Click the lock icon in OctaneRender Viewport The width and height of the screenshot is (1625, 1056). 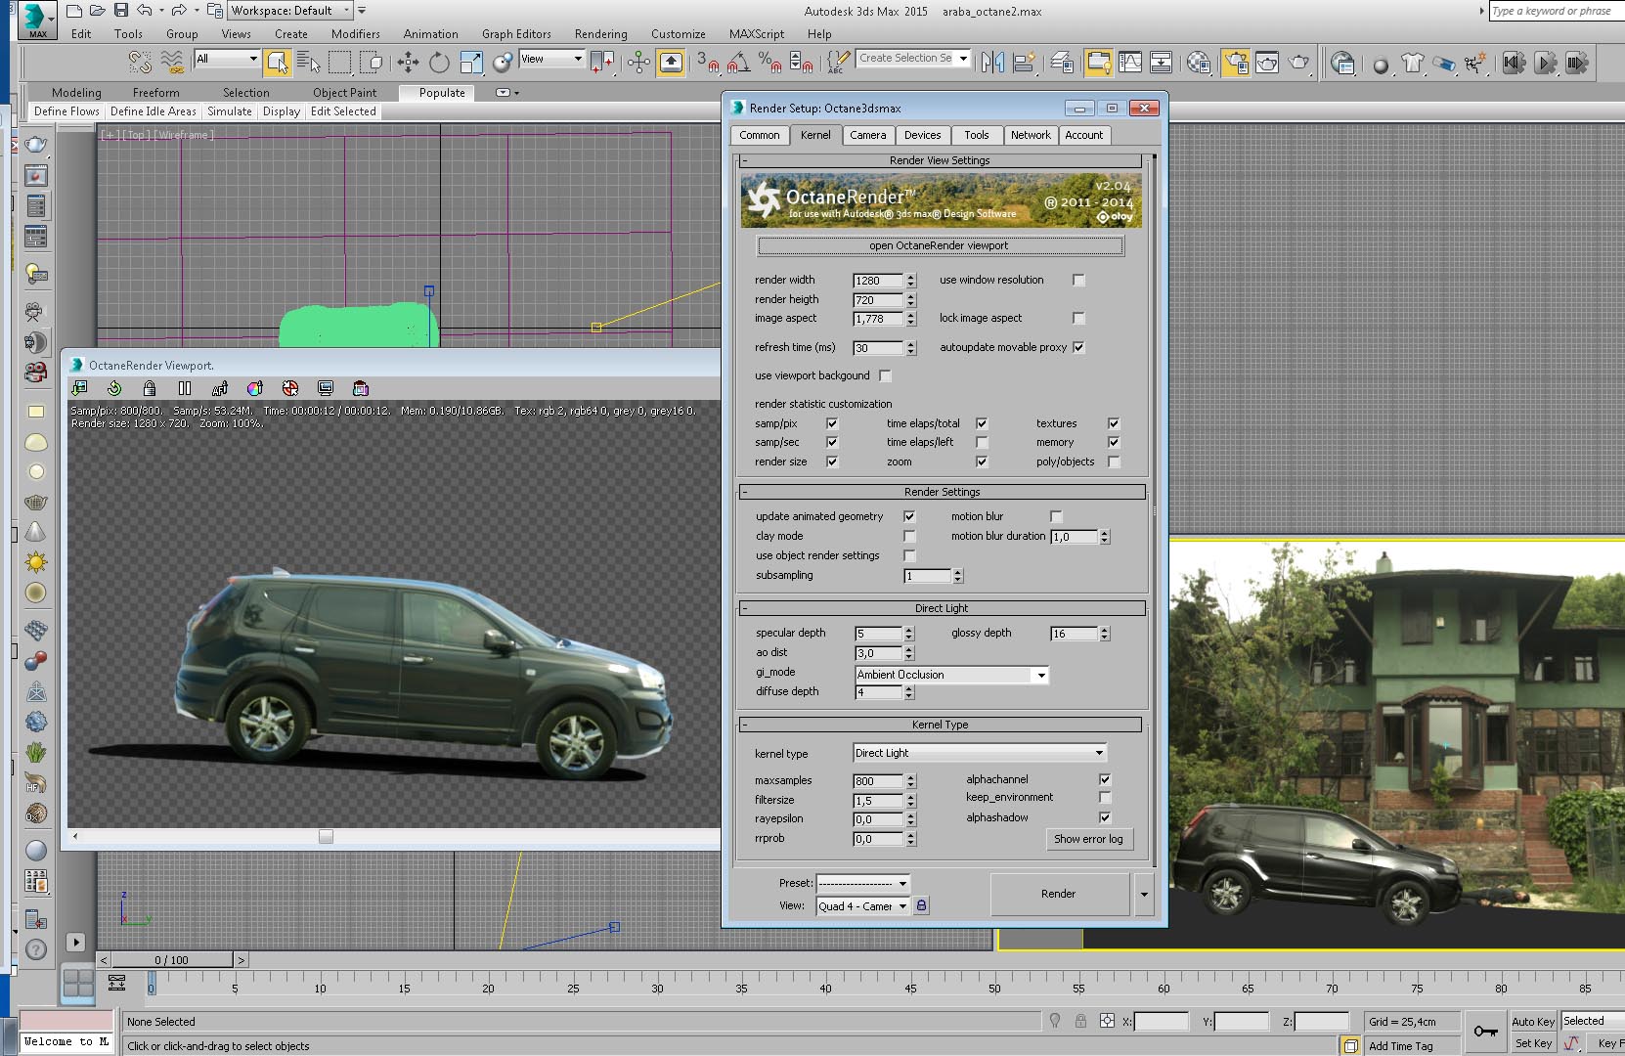(150, 388)
